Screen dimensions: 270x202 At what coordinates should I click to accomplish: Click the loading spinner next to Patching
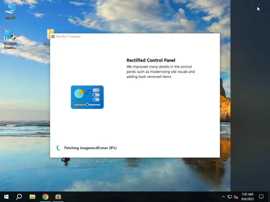click(x=59, y=148)
